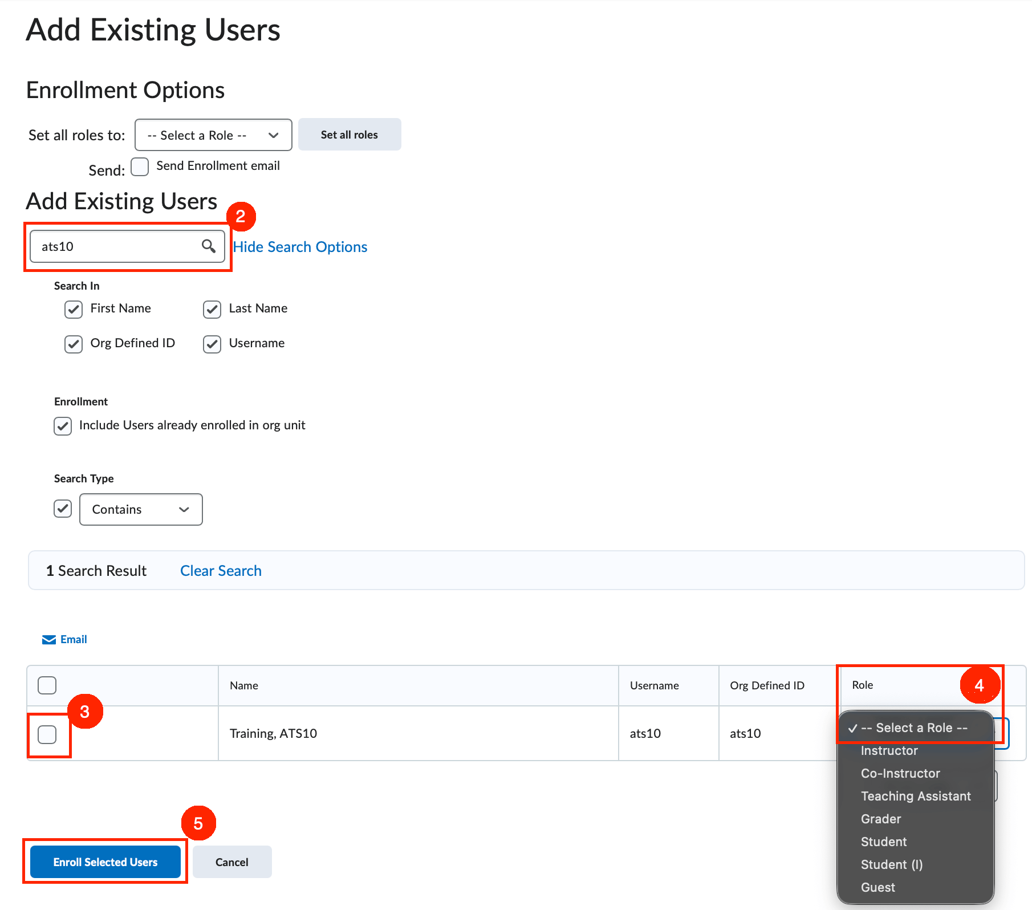The image size is (1032, 910).
Task: Uncheck the Org Defined ID checkbox
Action: pyautogui.click(x=74, y=344)
